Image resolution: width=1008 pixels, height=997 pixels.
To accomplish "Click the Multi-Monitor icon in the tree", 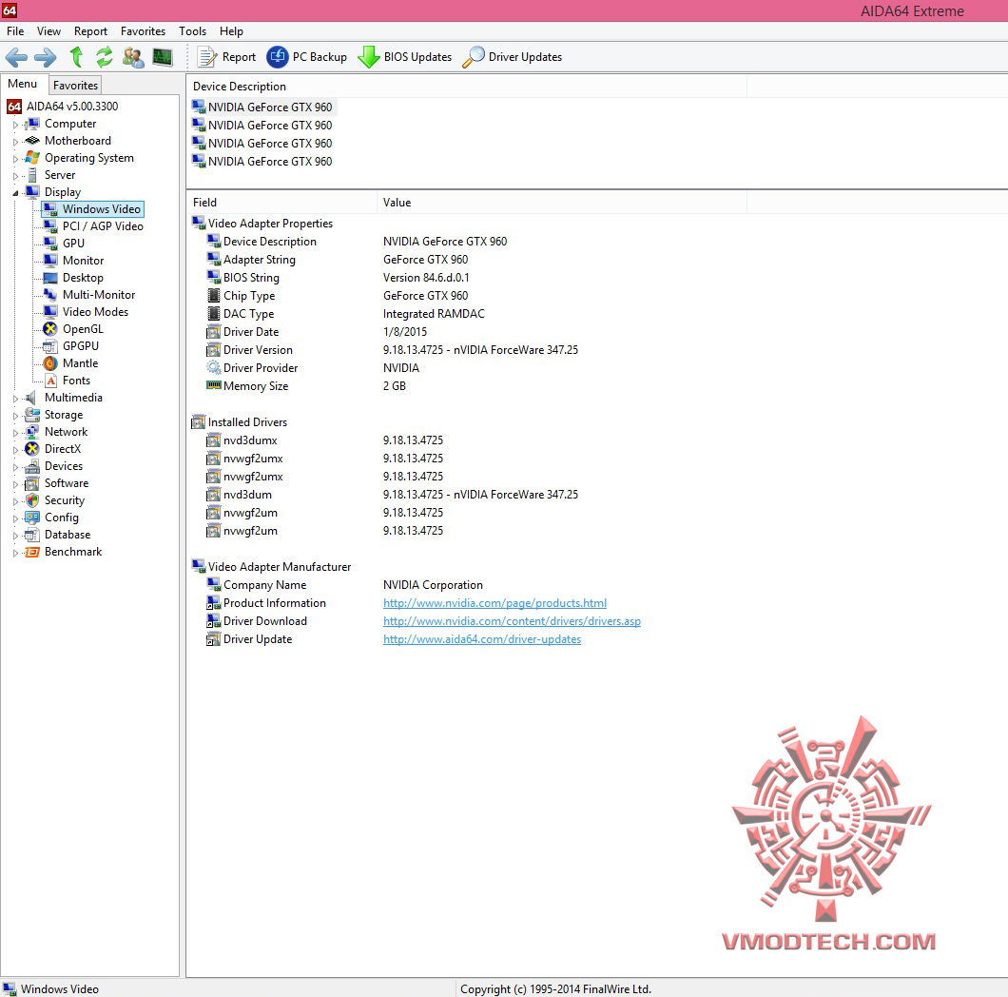I will (x=50, y=295).
